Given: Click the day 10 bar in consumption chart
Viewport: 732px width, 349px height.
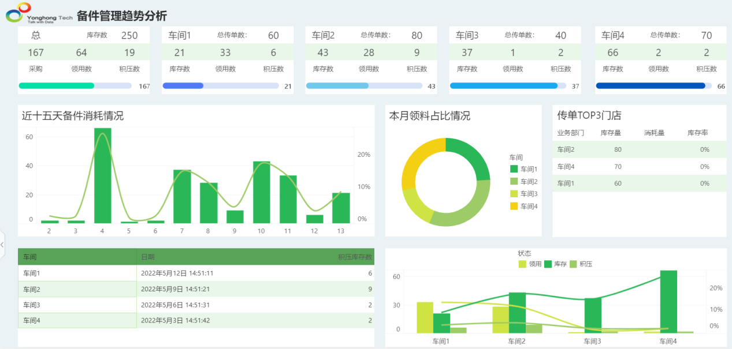Looking at the screenshot, I should click(262, 192).
